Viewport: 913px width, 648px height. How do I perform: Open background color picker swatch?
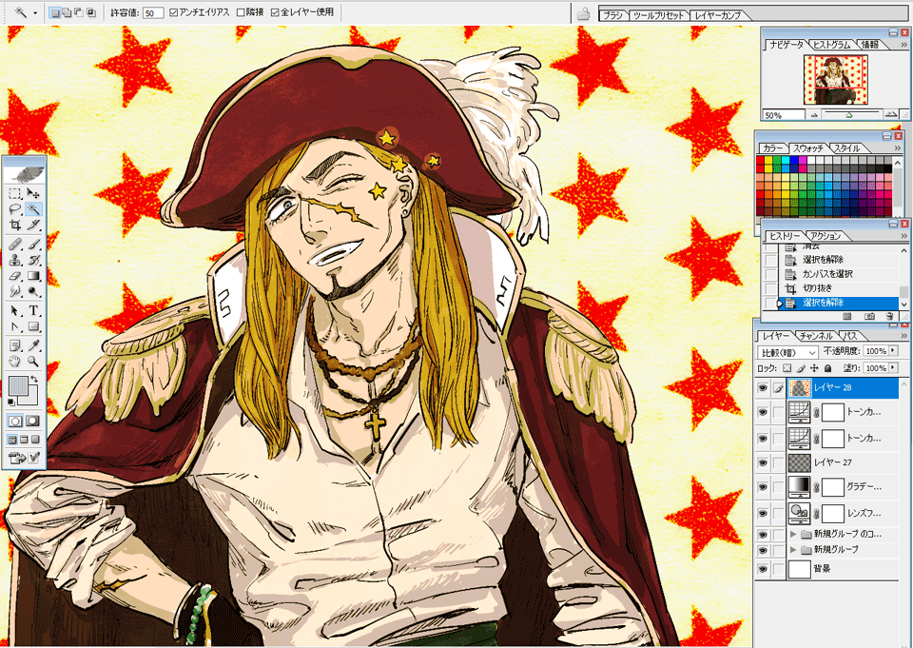tap(33, 400)
